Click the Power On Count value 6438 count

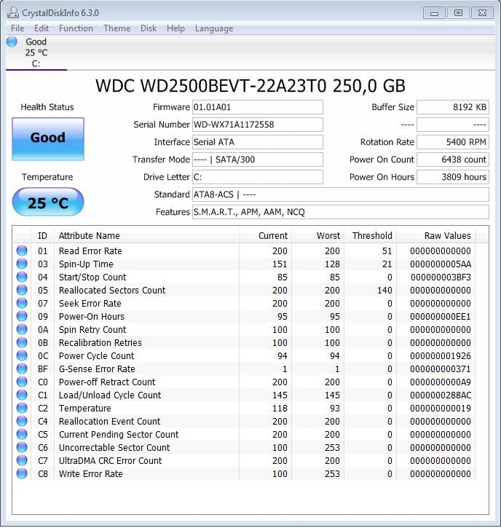pyautogui.click(x=453, y=159)
